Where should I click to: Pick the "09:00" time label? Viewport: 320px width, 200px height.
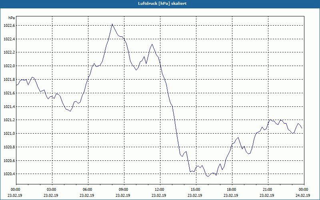[123, 190]
